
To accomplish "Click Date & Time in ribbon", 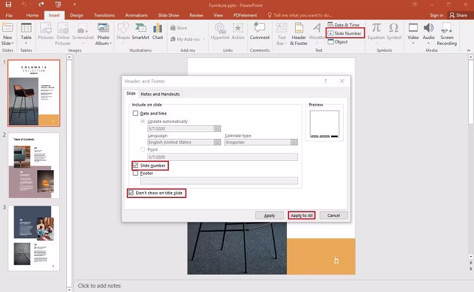I will coord(344,25).
